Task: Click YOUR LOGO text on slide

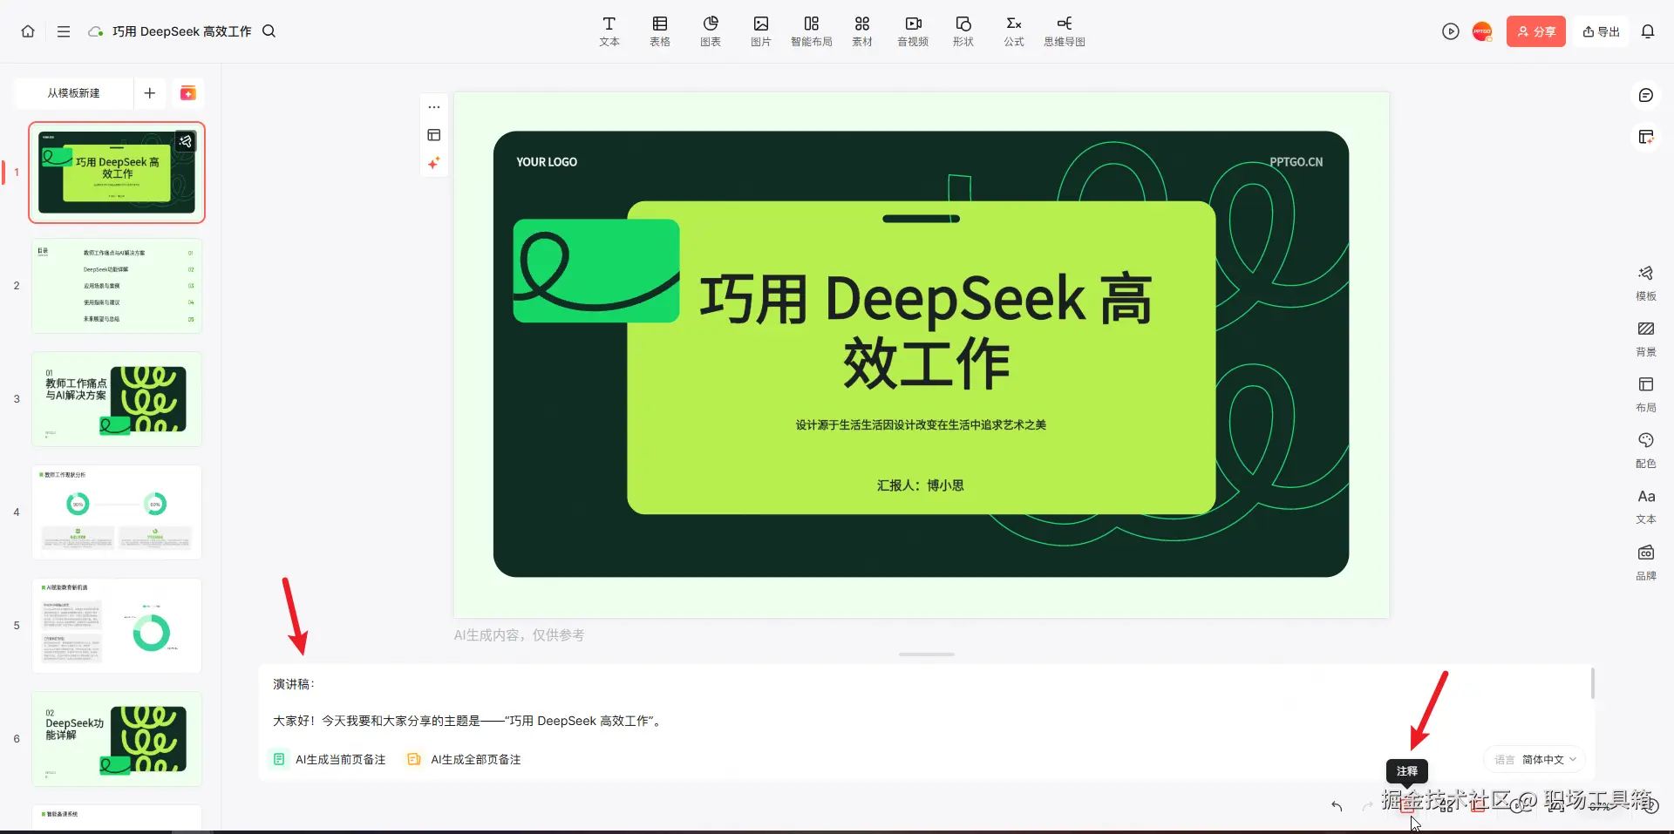Action: 547,162
